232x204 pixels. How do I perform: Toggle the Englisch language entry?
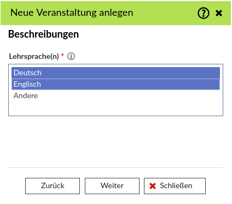tap(115, 84)
